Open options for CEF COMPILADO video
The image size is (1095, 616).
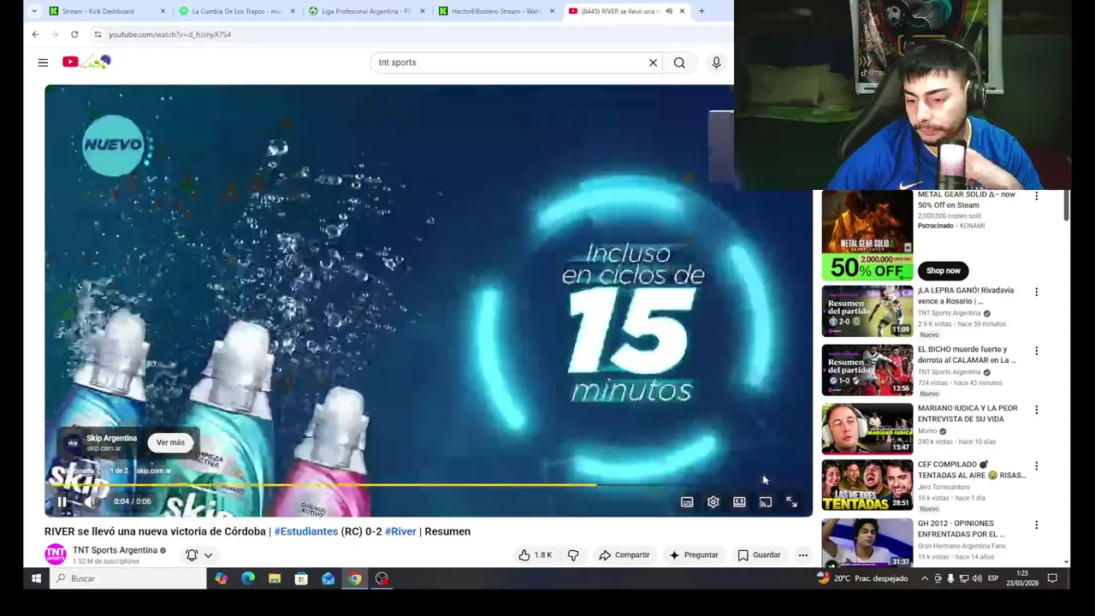click(x=1036, y=466)
